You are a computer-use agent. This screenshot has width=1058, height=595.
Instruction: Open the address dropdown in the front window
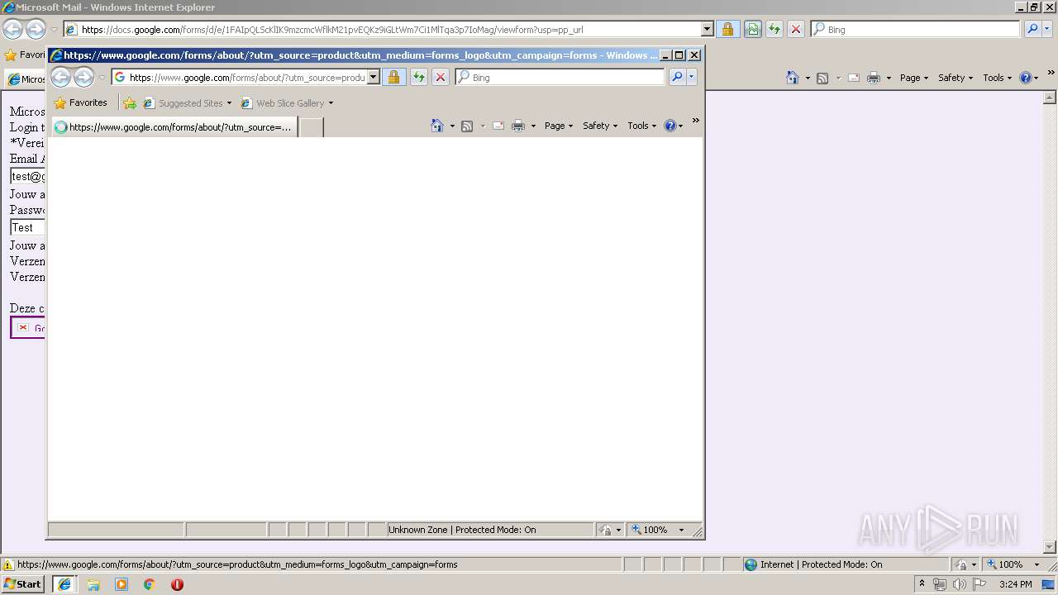point(373,77)
